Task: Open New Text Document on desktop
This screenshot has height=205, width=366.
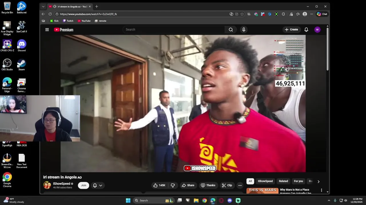Action: [22, 161]
